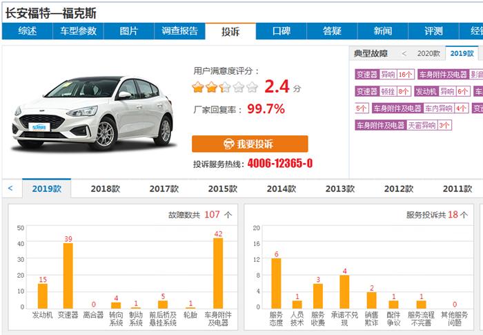This screenshot has width=483, height=335.
Task: Click the 人员技术 axis label
Action: 297,319
